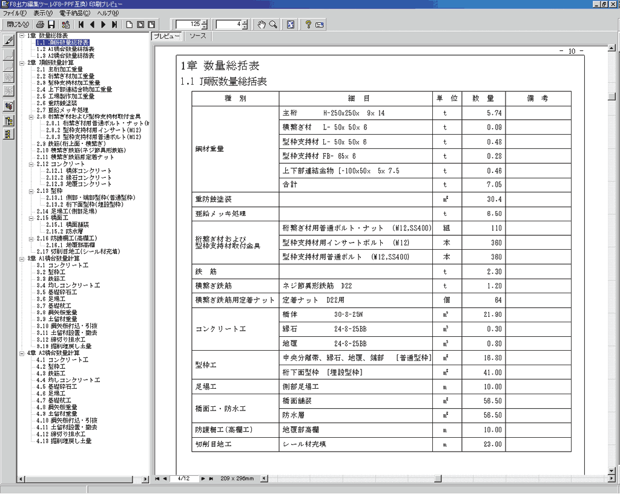Open the ヘルプ(H) menu
The height and width of the screenshot is (494, 620).
(108, 13)
